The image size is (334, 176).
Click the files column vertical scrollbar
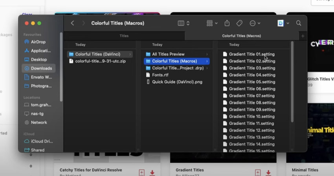(292, 82)
